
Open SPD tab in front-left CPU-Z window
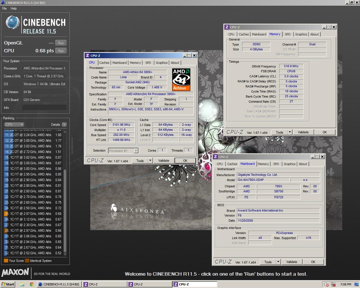148,63
